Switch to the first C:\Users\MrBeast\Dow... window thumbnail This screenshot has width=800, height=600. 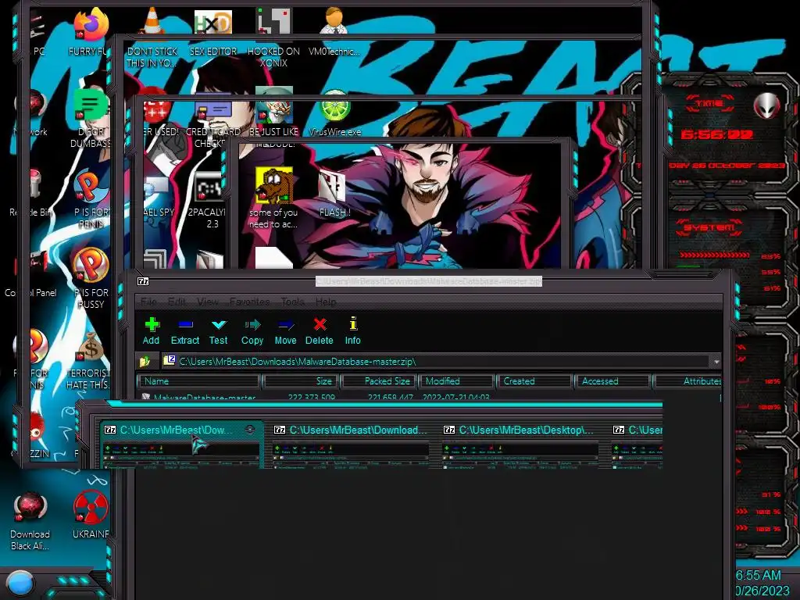(181, 445)
